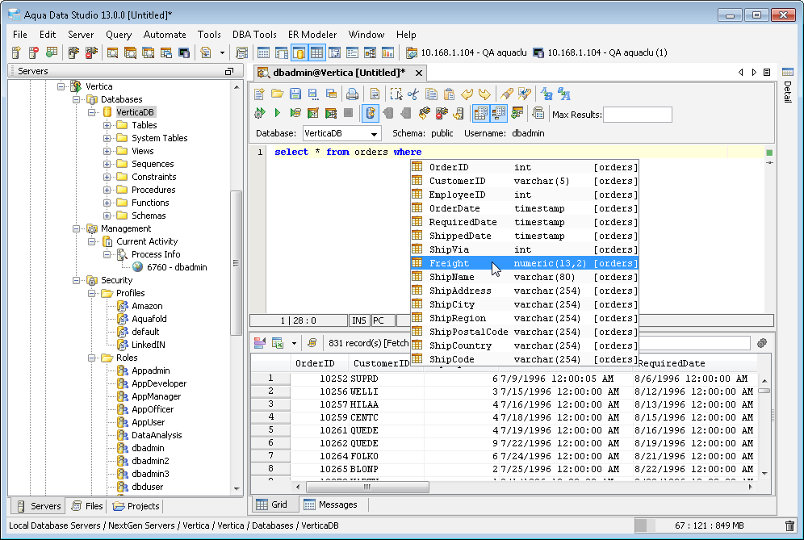
Task: Click the Detail side panel button
Action: click(788, 86)
